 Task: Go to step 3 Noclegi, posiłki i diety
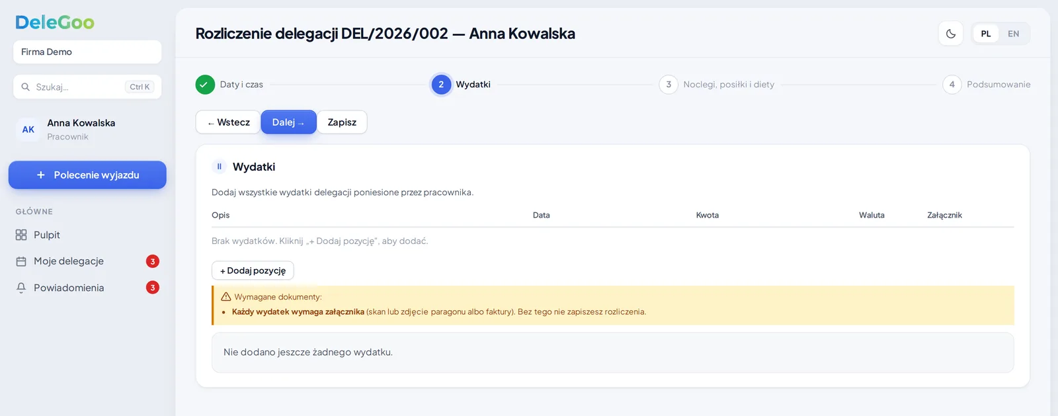pos(717,85)
